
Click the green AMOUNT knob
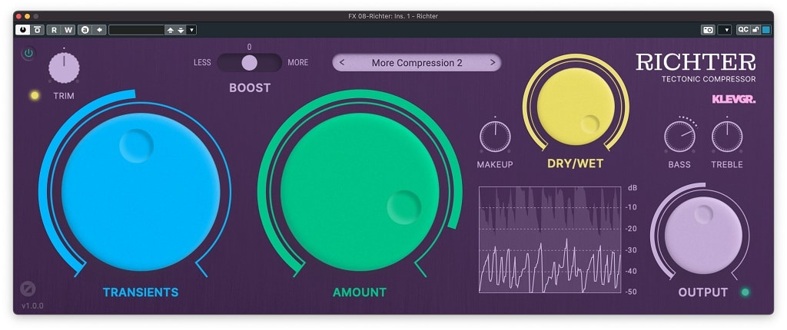360,192
